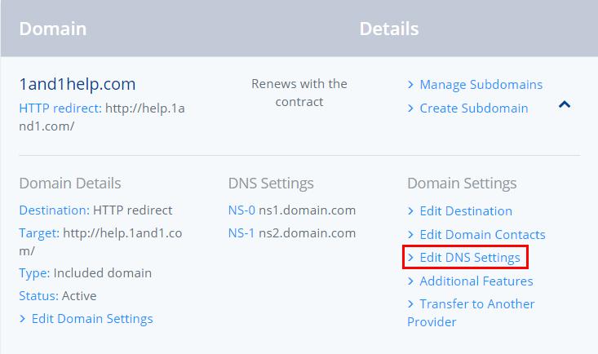Click the arrow icon beside Edit DNS Settings
The height and width of the screenshot is (354, 598).
click(x=410, y=258)
